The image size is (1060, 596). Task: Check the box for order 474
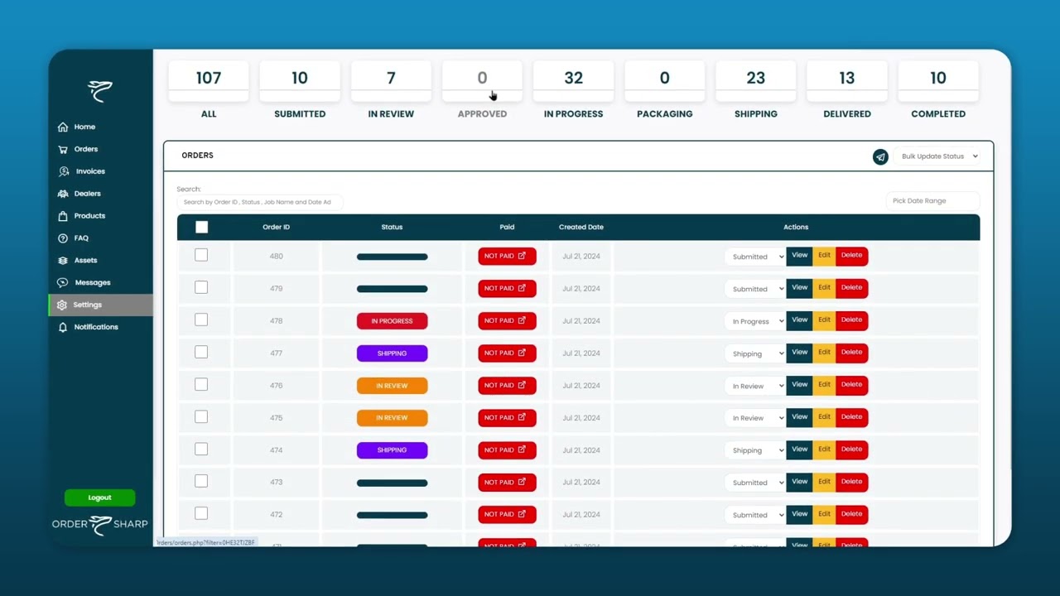point(201,449)
